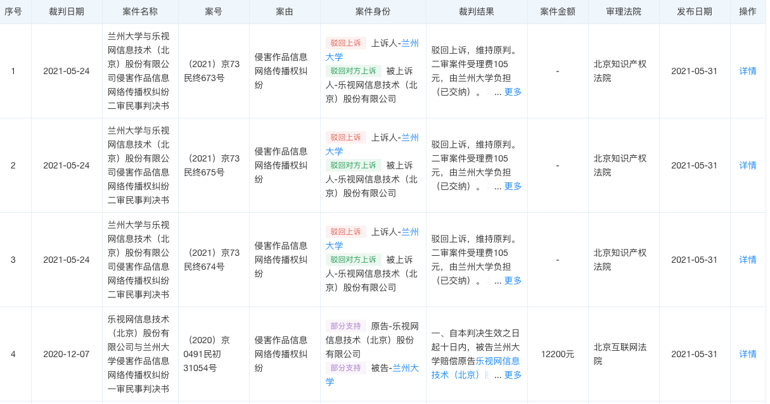Click case number （2020）京0491民初31054号

click(207, 354)
